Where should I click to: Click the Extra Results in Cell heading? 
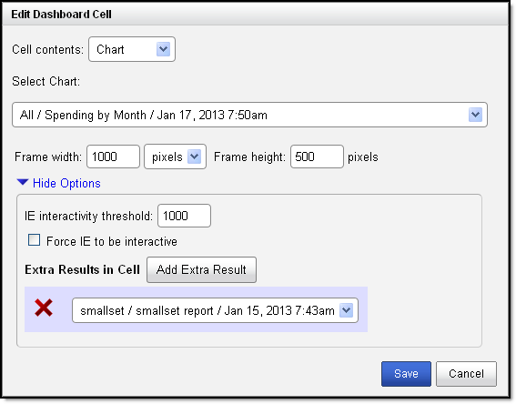[x=82, y=269]
